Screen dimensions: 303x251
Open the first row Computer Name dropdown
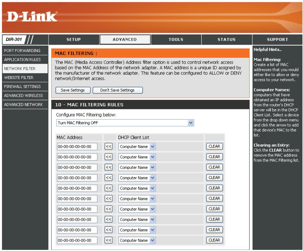pyautogui.click(x=137, y=147)
